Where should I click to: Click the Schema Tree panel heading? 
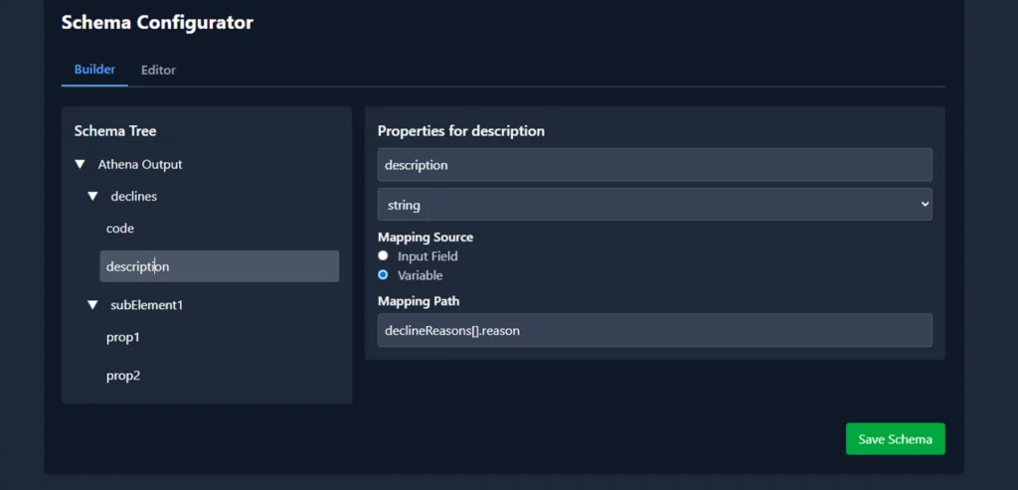click(x=115, y=131)
